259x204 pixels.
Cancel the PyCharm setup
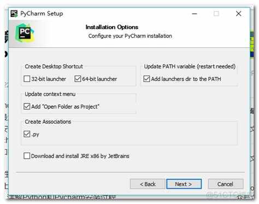pyautogui.click(x=226, y=184)
